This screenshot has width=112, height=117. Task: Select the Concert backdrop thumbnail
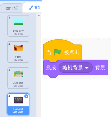(18, 104)
